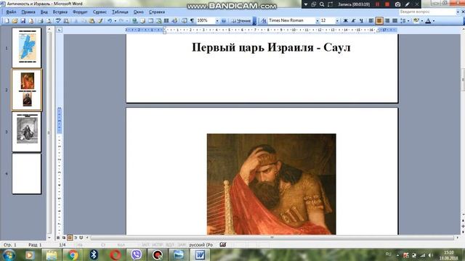Open font color dropdown arrow

(x=434, y=21)
